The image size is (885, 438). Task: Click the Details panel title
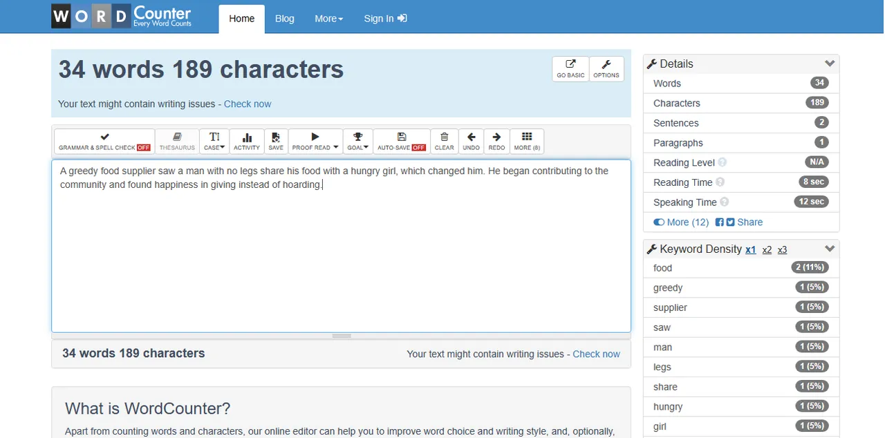676,64
